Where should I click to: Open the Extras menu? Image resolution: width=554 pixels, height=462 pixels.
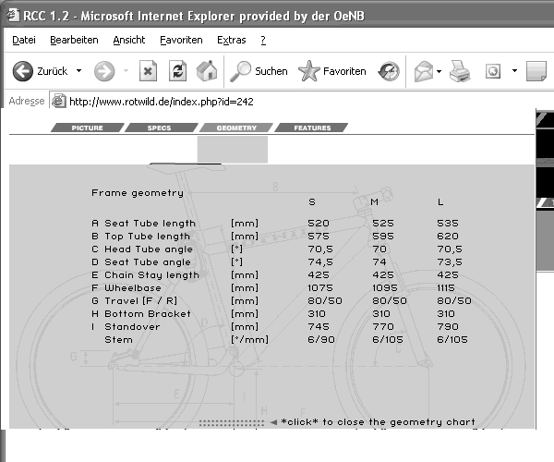pyautogui.click(x=232, y=40)
